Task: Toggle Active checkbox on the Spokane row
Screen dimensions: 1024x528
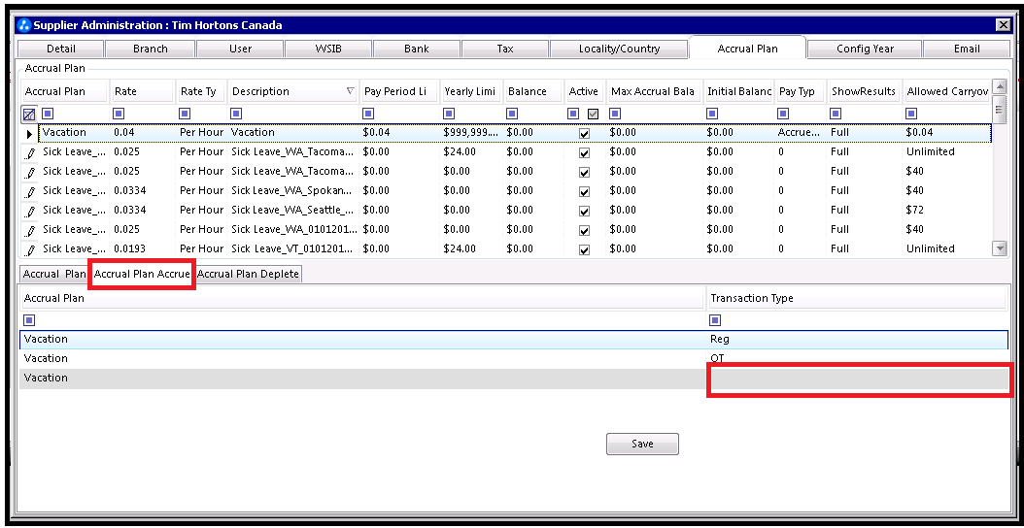Action: point(585,192)
